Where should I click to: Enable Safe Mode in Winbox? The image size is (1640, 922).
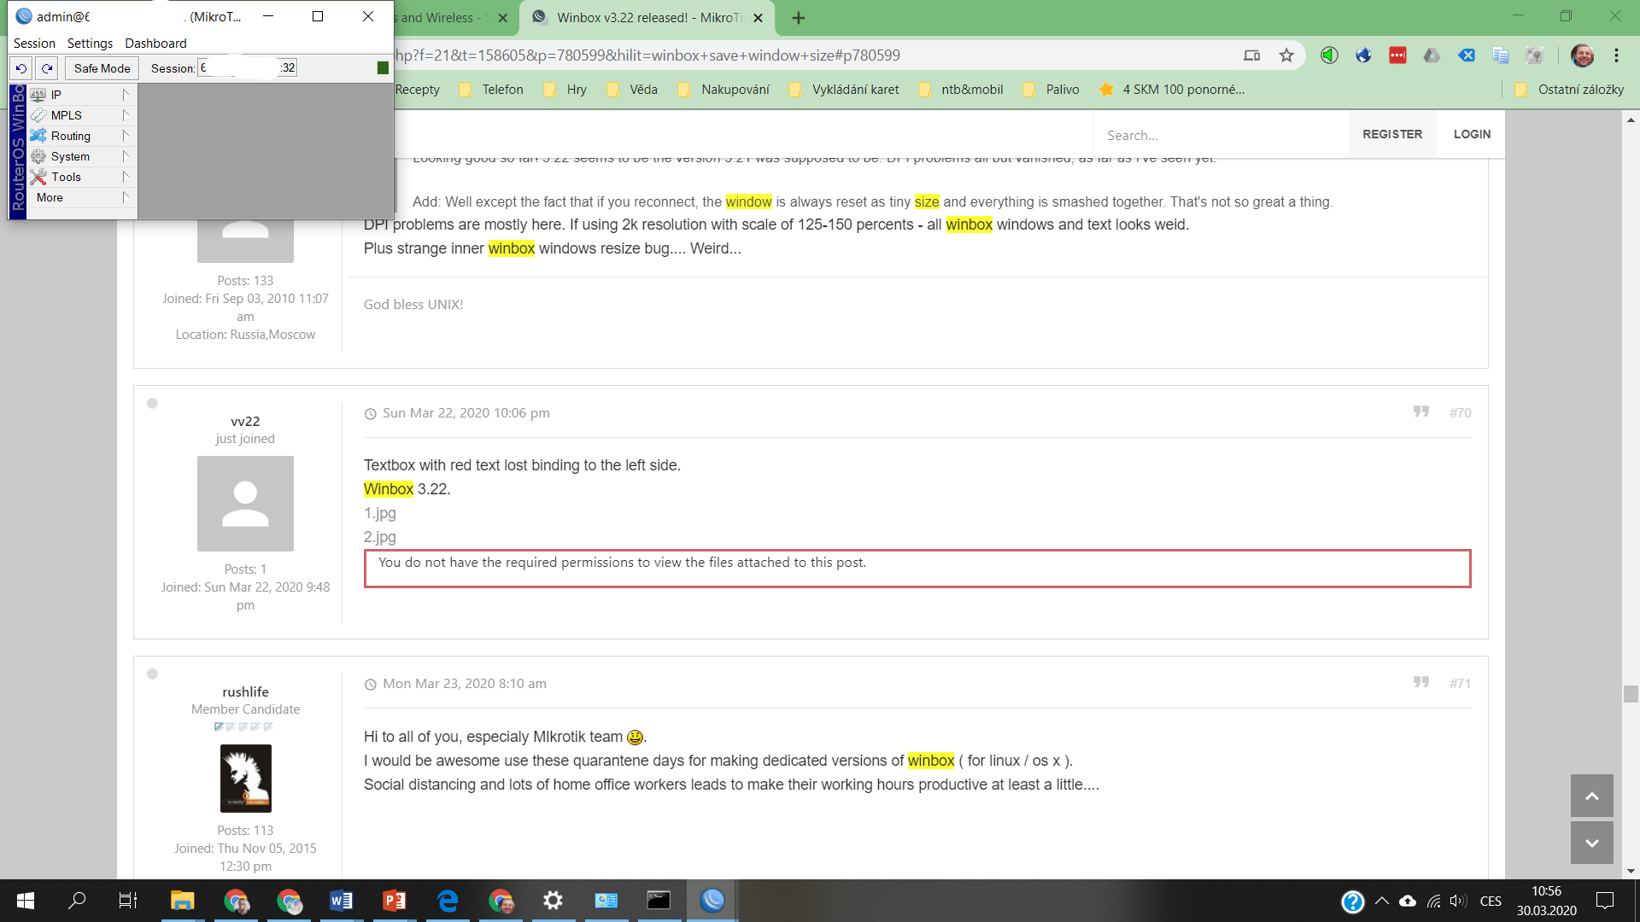pos(101,67)
